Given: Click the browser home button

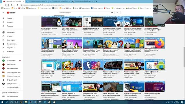Looking at the screenshot, I should click(11, 5).
